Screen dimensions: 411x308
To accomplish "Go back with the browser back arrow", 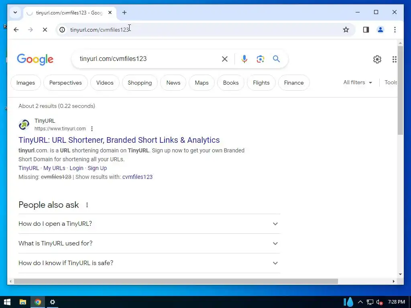I will click(16, 30).
